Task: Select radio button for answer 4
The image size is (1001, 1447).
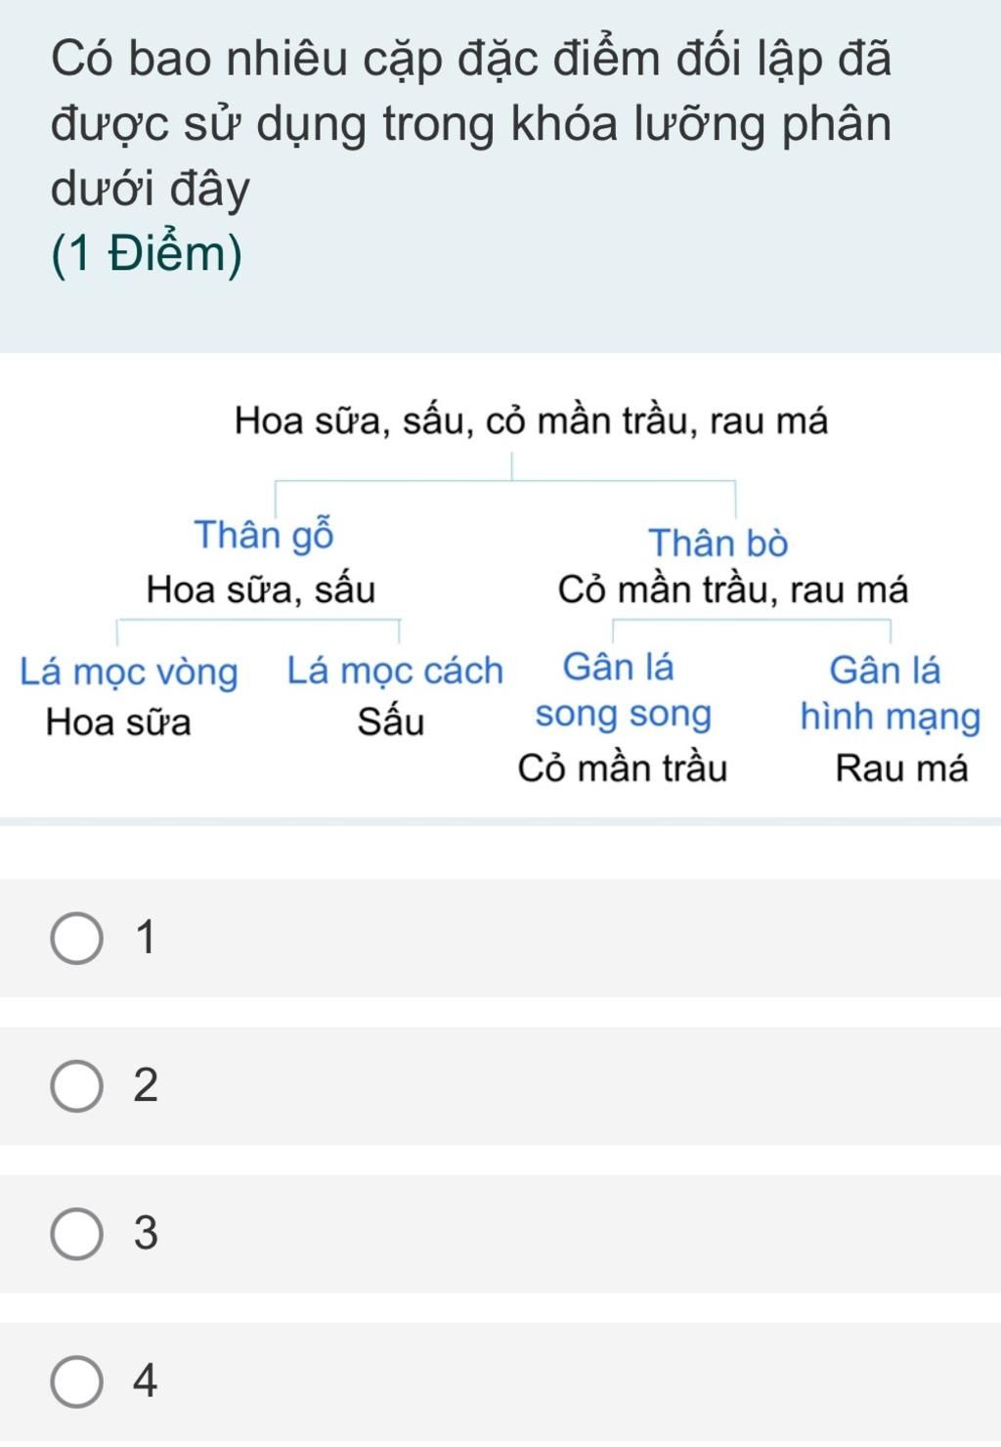Action: coord(76,1381)
